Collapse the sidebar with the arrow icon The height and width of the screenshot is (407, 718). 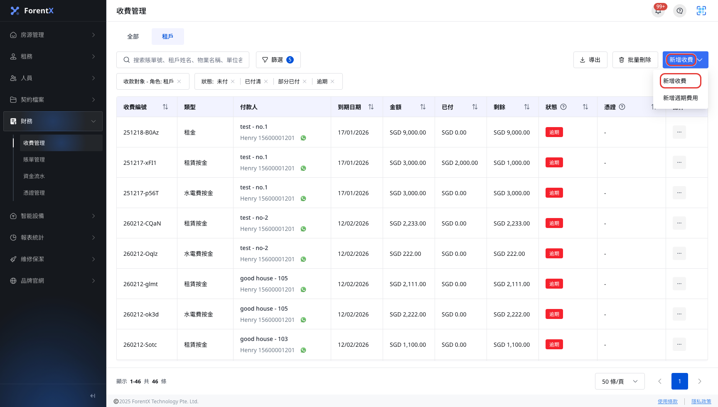93,396
